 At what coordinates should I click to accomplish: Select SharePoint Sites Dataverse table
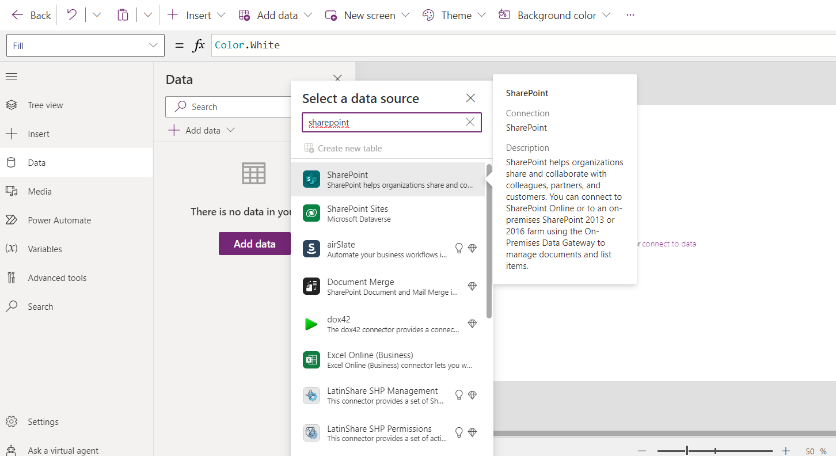pyautogui.click(x=388, y=214)
